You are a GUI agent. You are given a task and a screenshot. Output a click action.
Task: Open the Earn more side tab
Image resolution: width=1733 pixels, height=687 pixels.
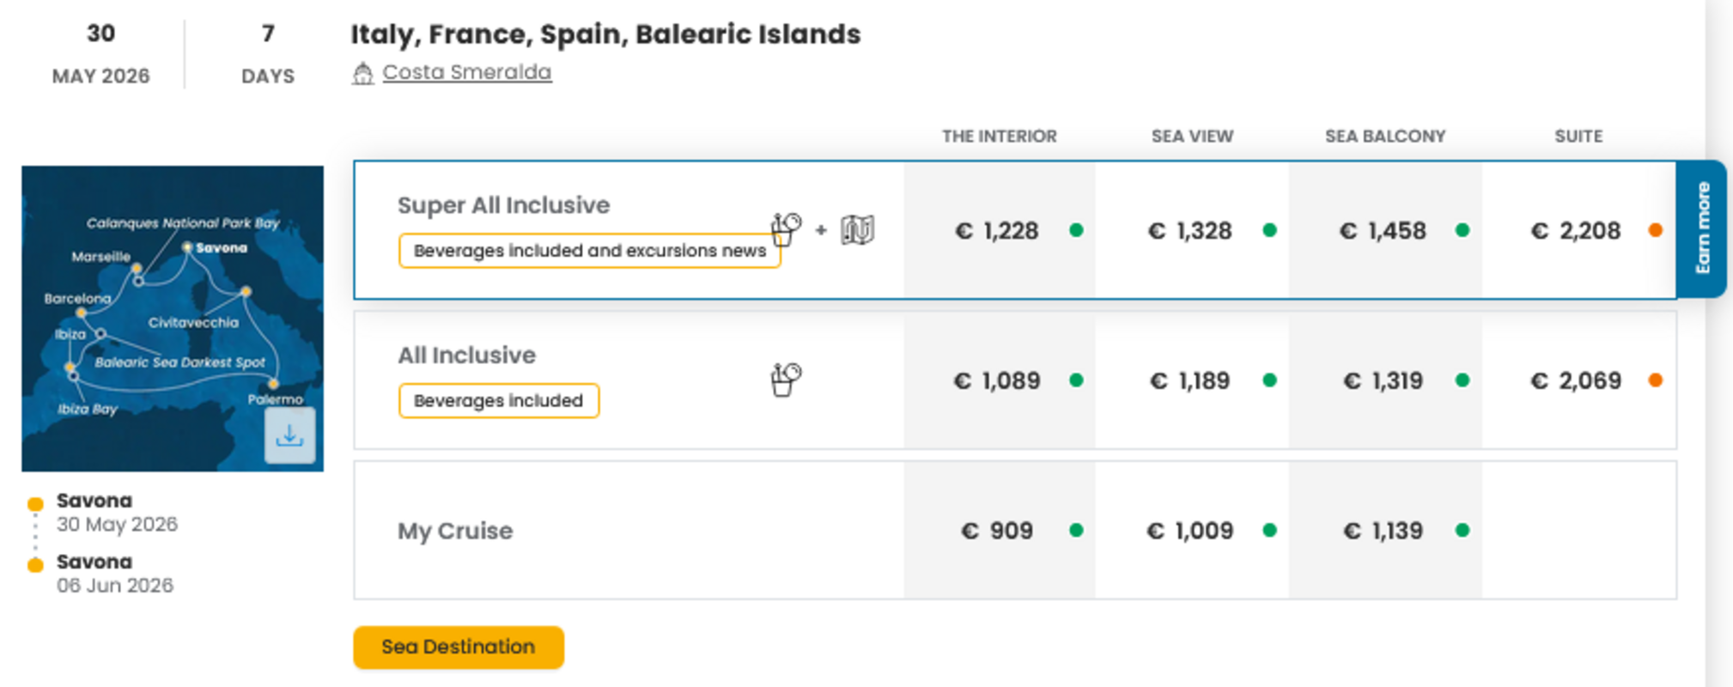(x=1702, y=228)
